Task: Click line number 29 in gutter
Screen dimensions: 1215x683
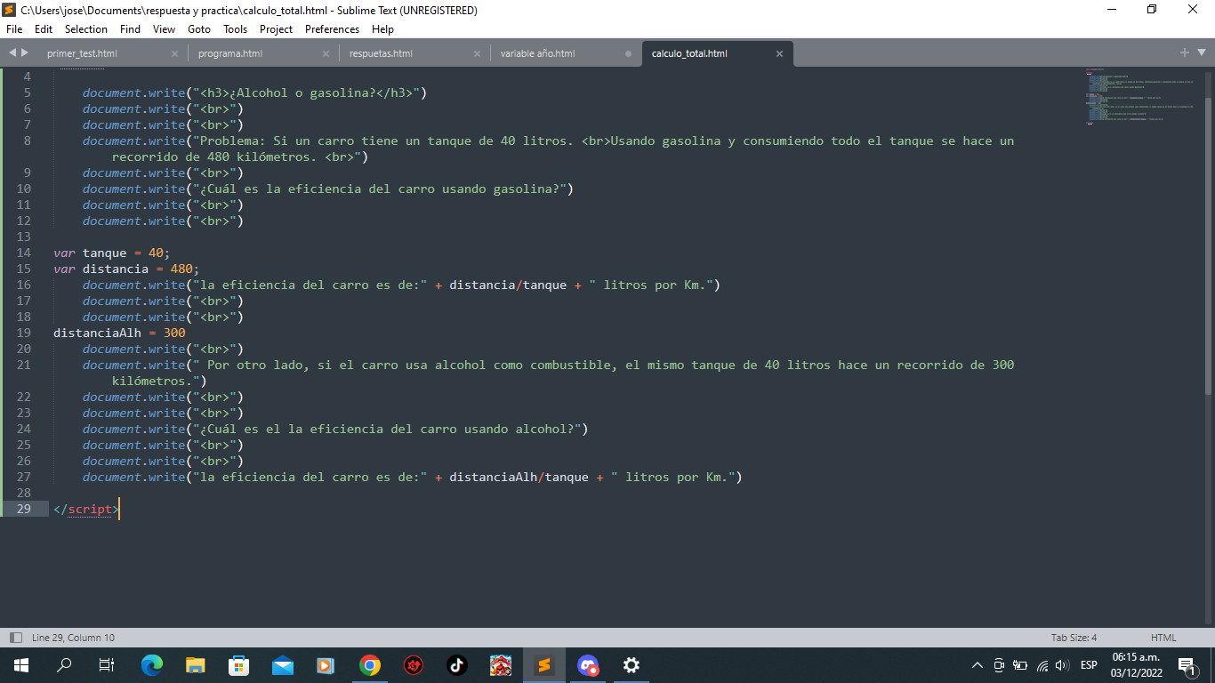Action: point(23,509)
